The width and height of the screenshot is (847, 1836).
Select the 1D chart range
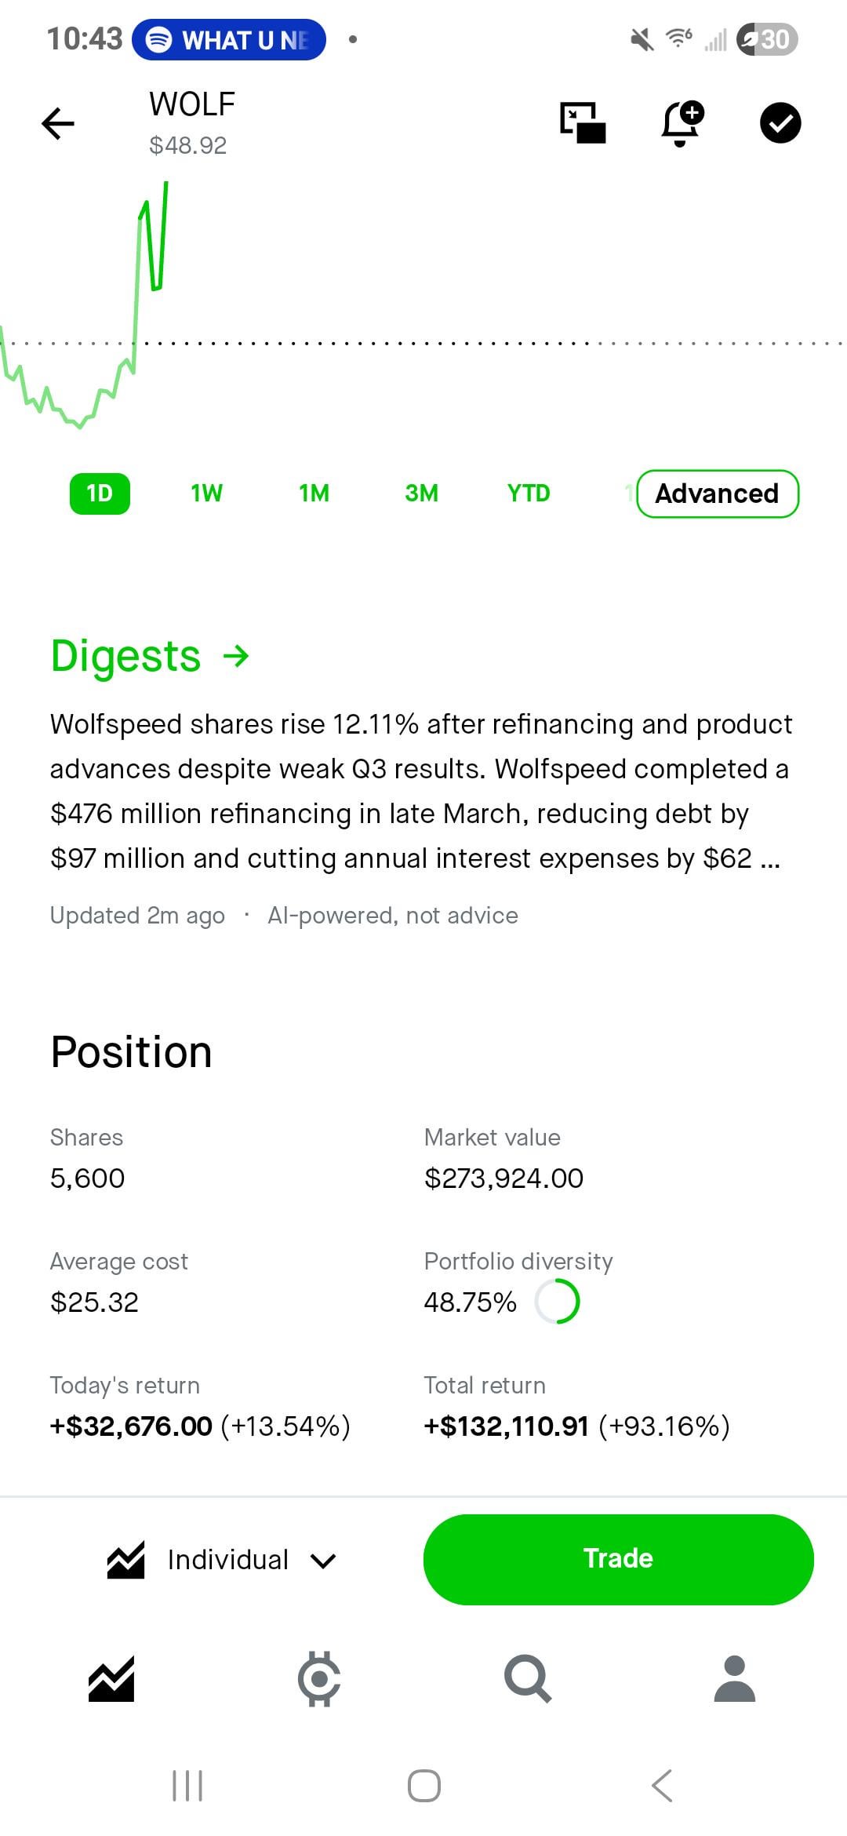(100, 494)
